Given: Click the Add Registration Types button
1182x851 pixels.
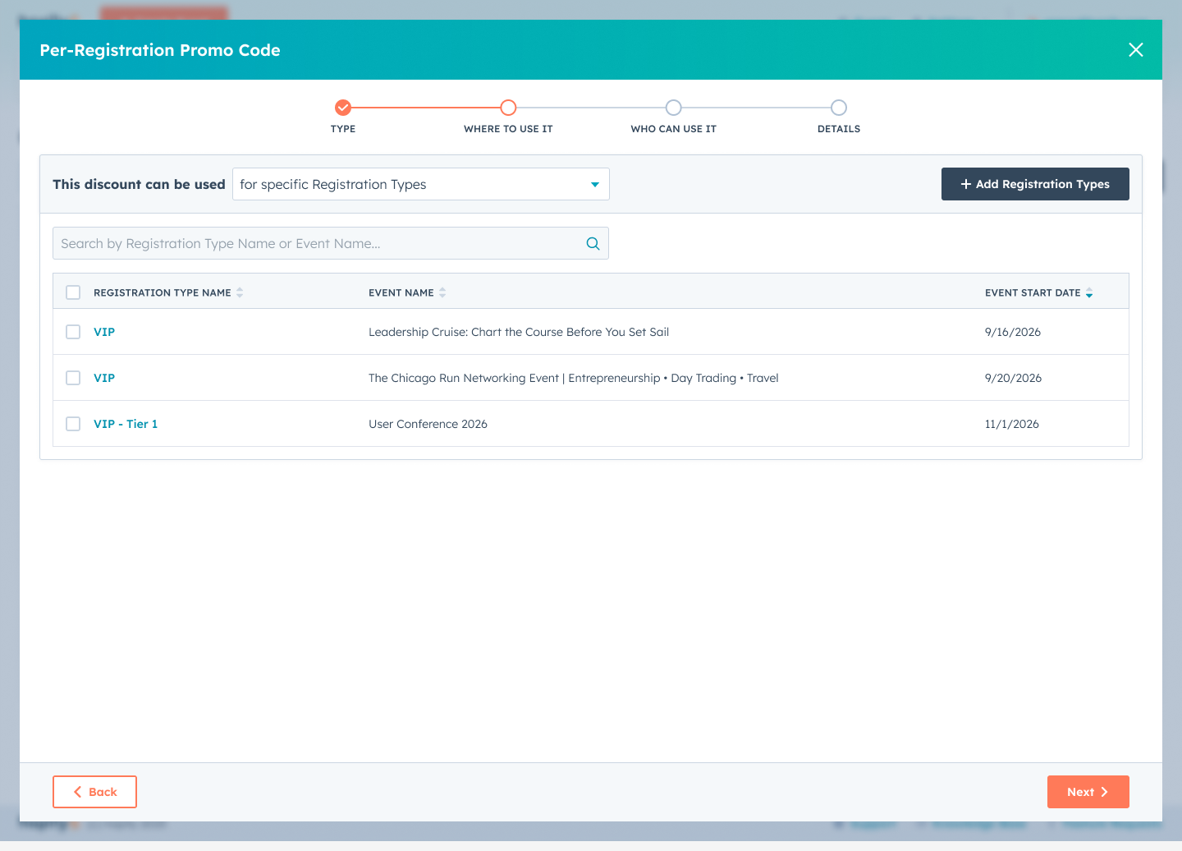Looking at the screenshot, I should (x=1035, y=184).
